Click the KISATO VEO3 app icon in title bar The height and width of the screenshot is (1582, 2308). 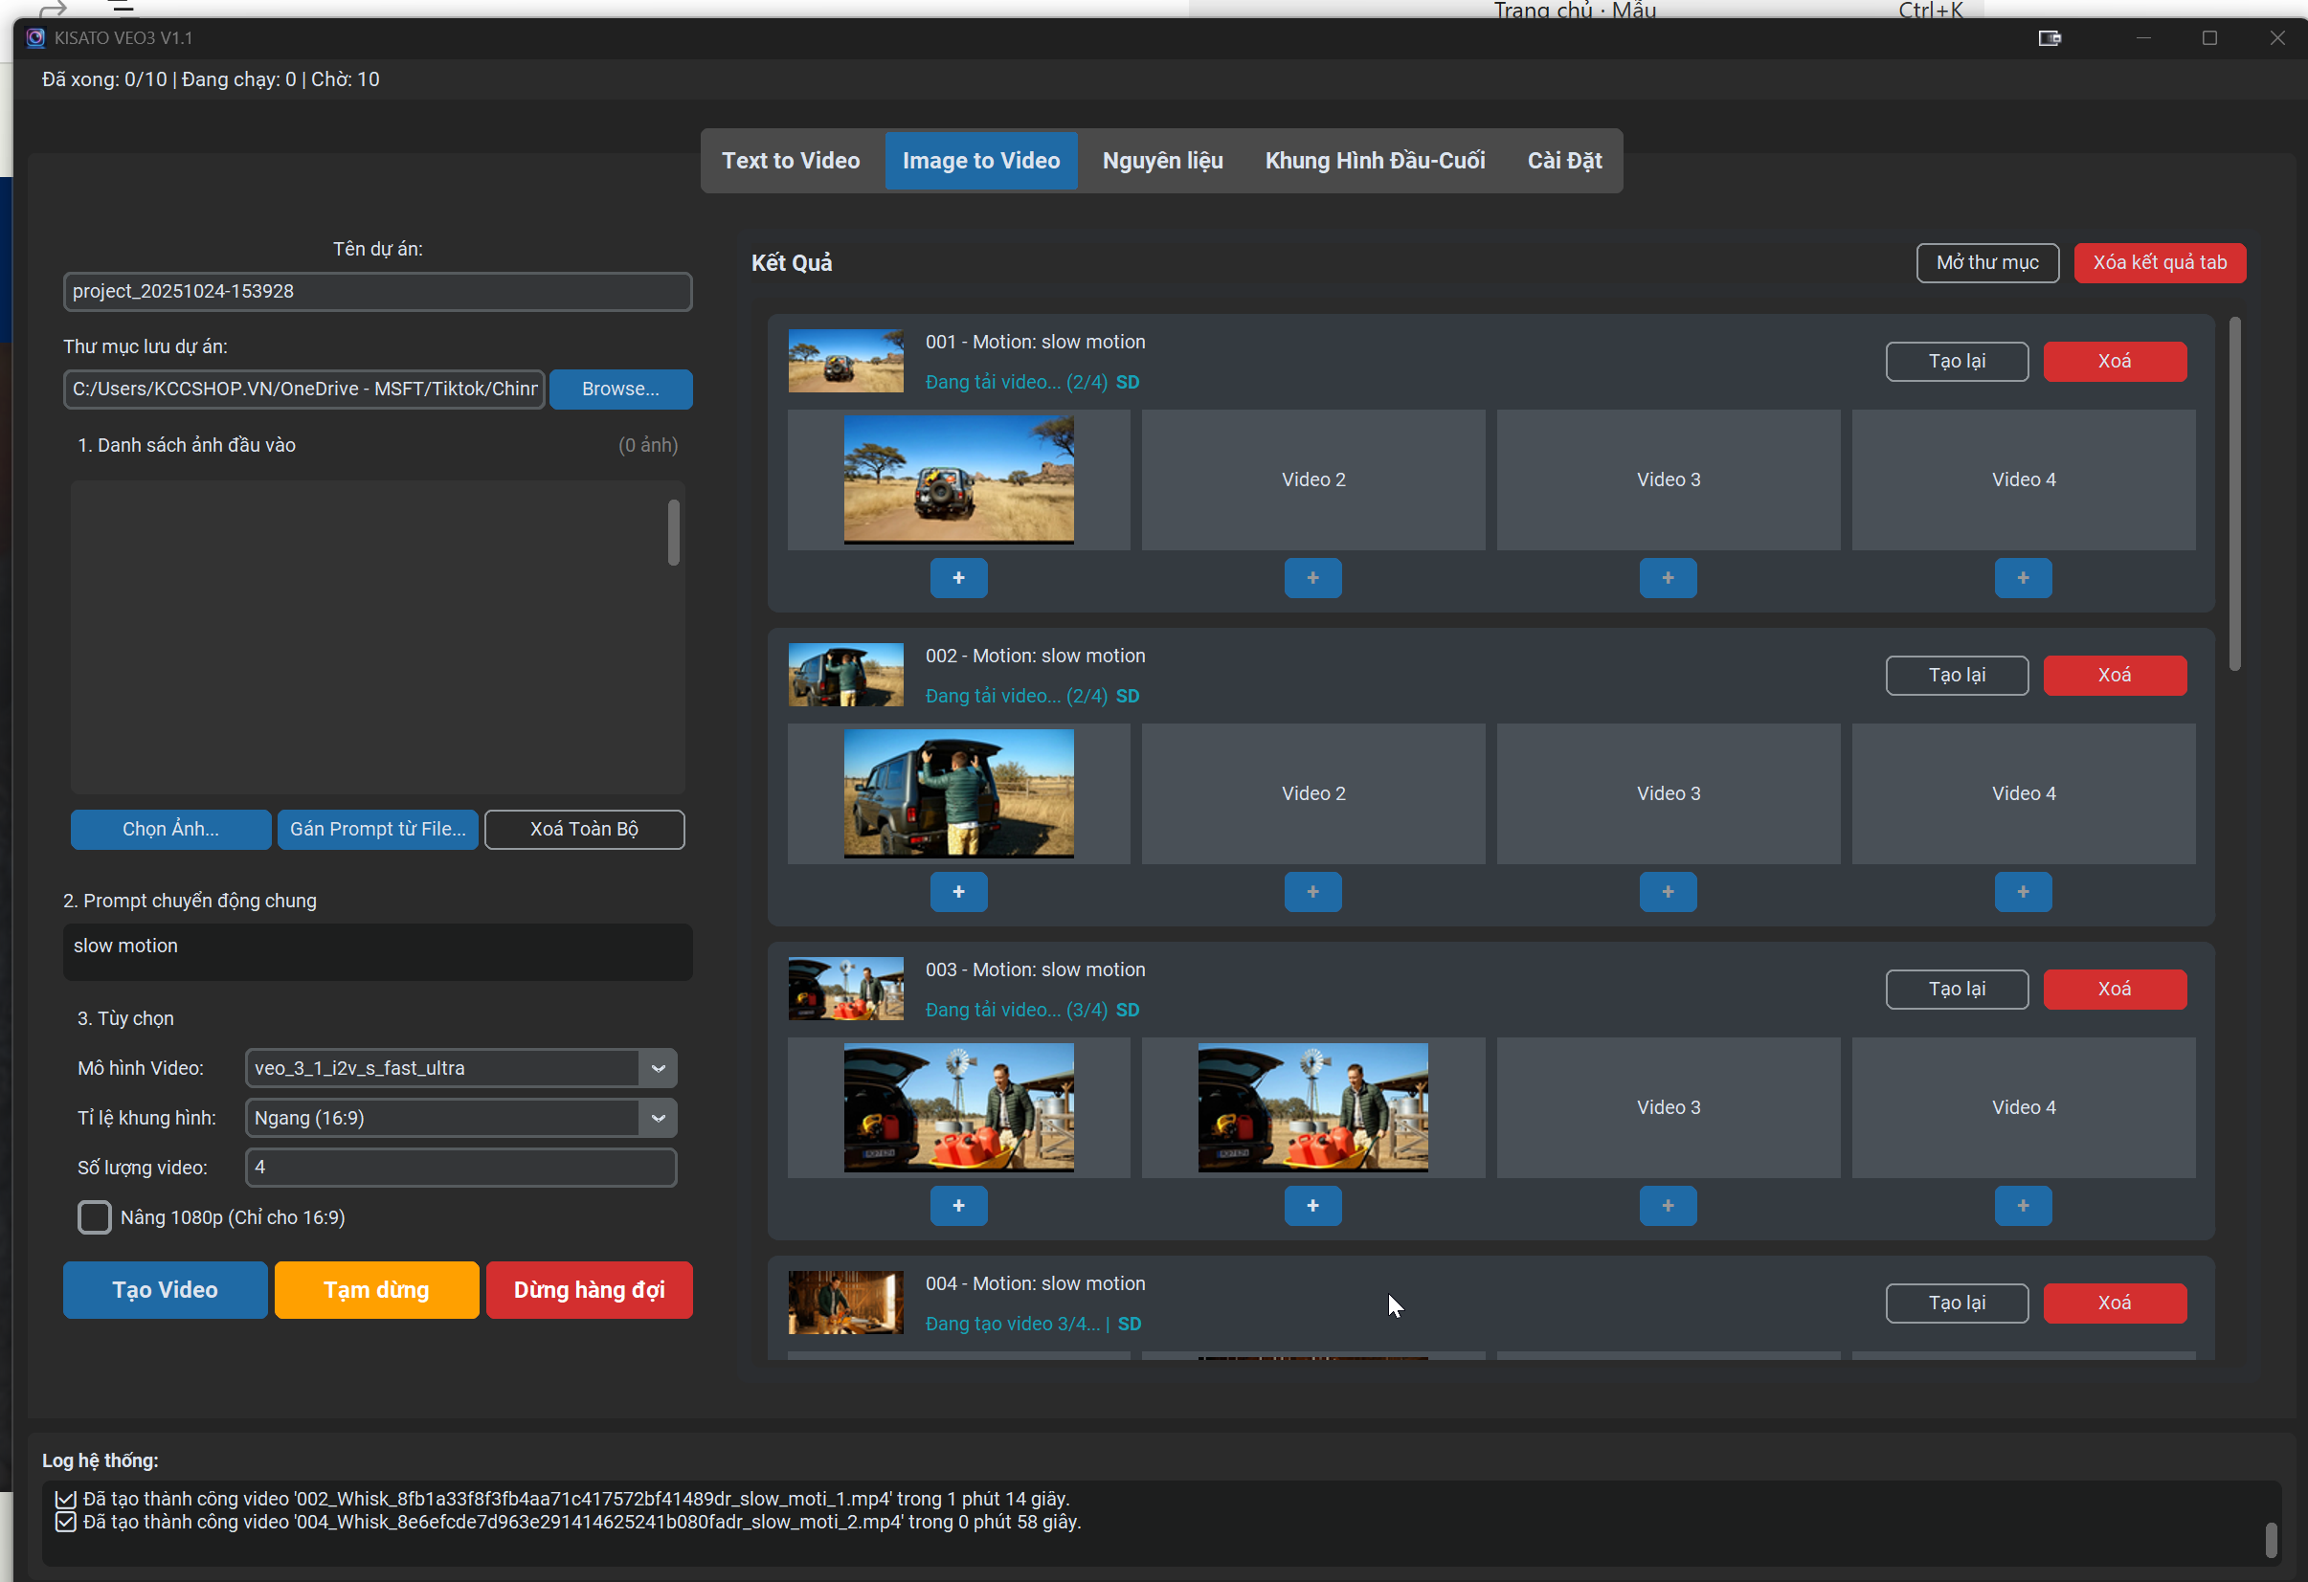[35, 37]
